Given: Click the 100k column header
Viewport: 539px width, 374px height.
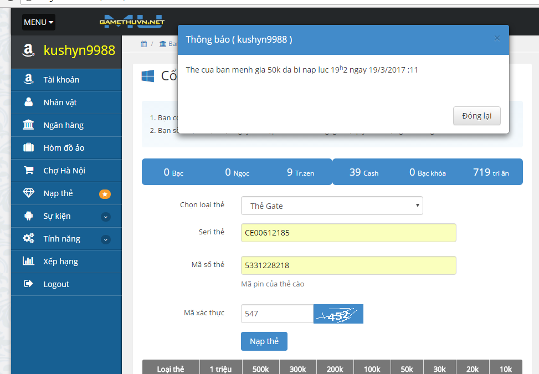Looking at the screenshot, I should [x=372, y=368].
